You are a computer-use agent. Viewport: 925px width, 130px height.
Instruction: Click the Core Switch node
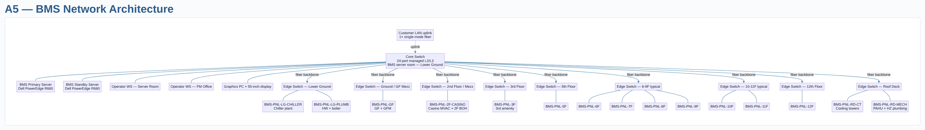coord(415,61)
